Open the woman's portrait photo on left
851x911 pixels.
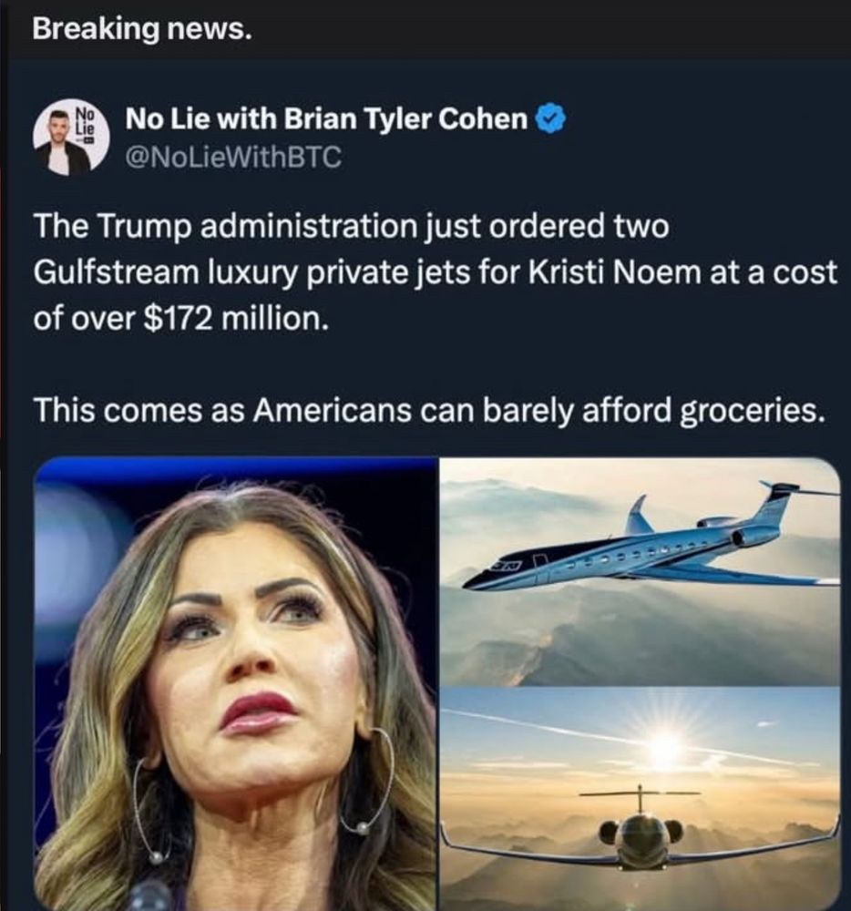235,684
